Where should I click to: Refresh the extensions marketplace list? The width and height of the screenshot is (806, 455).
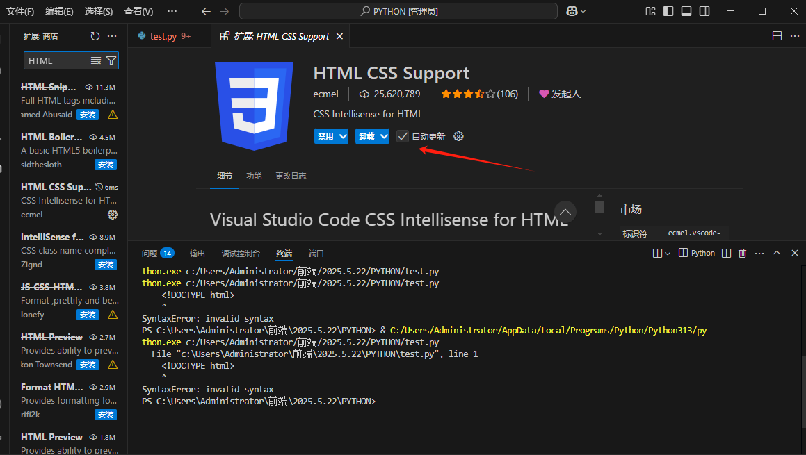tap(95, 36)
